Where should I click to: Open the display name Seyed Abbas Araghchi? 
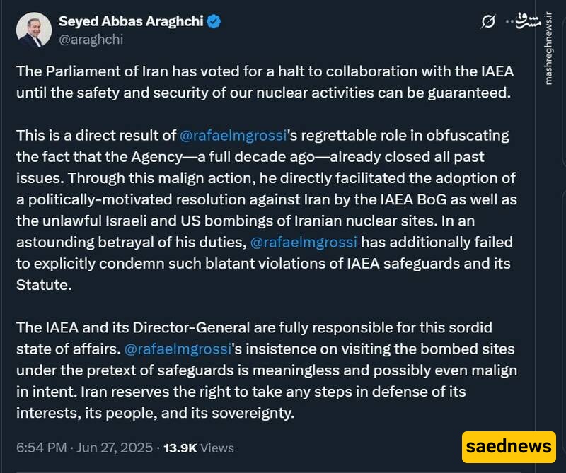pyautogui.click(x=131, y=21)
